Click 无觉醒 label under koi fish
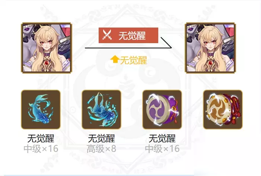Image resolution: width=261 pixels, height=176 pixels. [x=41, y=138]
